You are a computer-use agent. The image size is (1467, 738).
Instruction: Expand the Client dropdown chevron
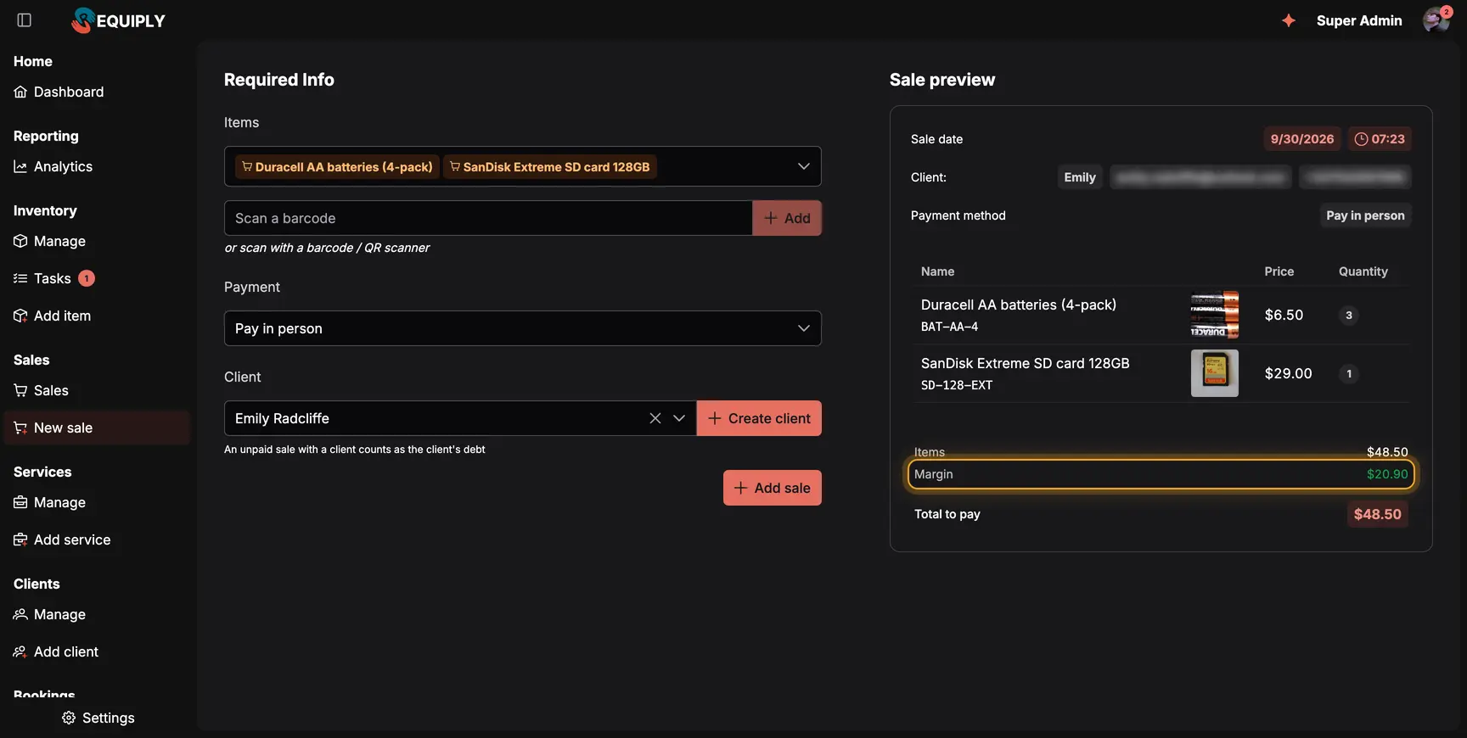coord(679,418)
